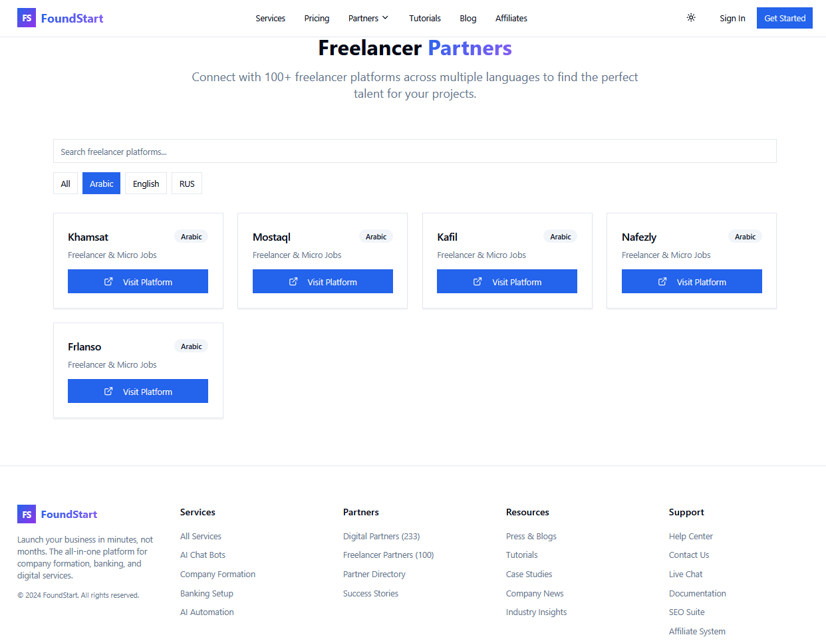This screenshot has height=641, width=826.
Task: Click the FoundStart FS logo icon
Action: [x=27, y=18]
